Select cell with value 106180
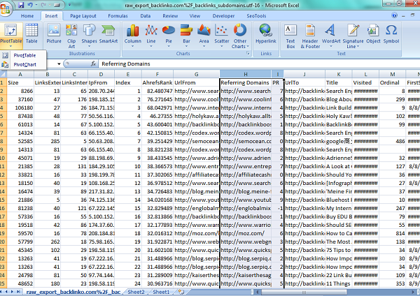This screenshot has height=296, width=420. click(20, 108)
